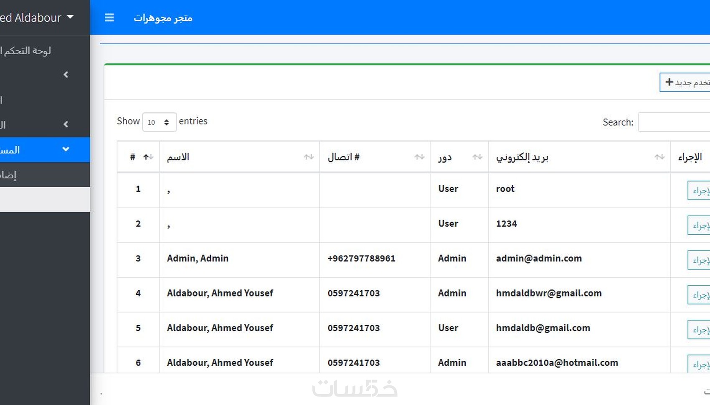Click the Search input field
The image size is (710, 405).
673,122
